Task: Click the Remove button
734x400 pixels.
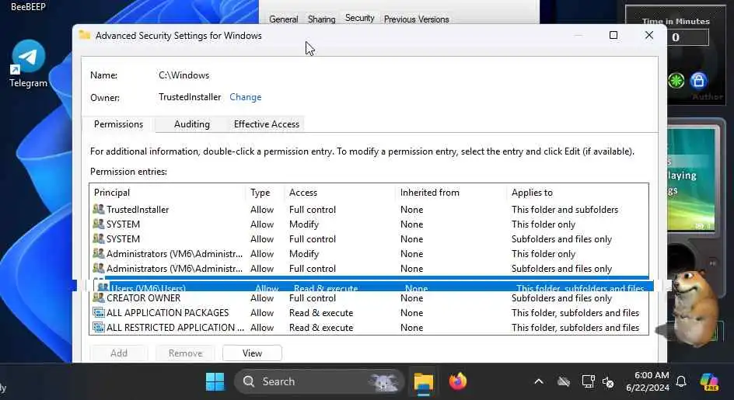Action: point(185,353)
